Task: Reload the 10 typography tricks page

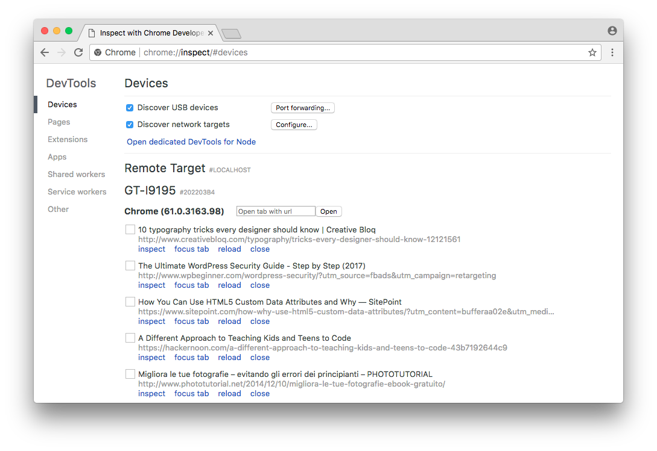Action: click(230, 249)
